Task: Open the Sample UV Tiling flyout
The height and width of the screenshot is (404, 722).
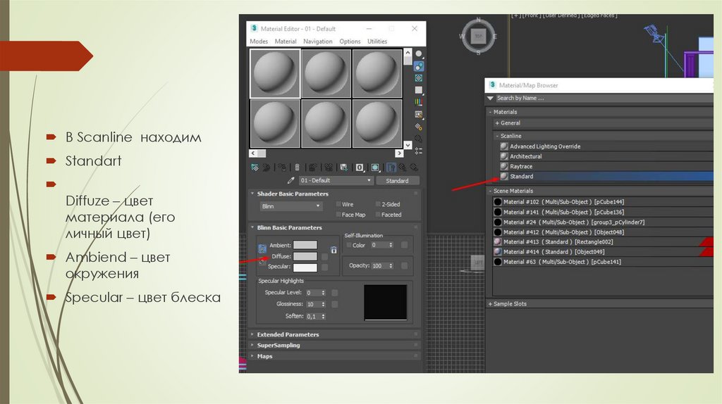Action: pyautogui.click(x=419, y=90)
